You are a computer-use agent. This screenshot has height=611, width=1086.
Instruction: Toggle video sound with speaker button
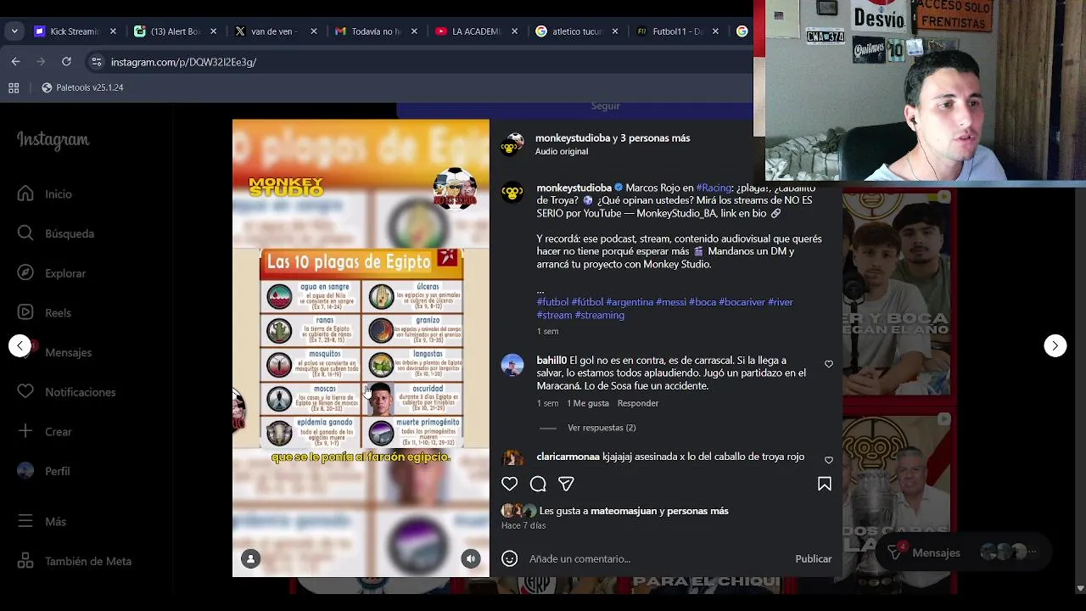471,558
